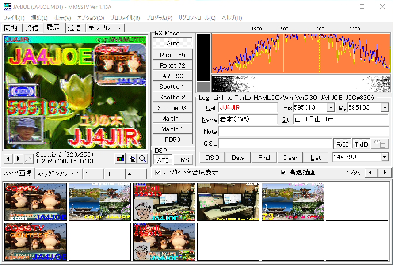
Task: Toggle テンプレートを合成表示 checkbox
Action: pyautogui.click(x=158, y=172)
